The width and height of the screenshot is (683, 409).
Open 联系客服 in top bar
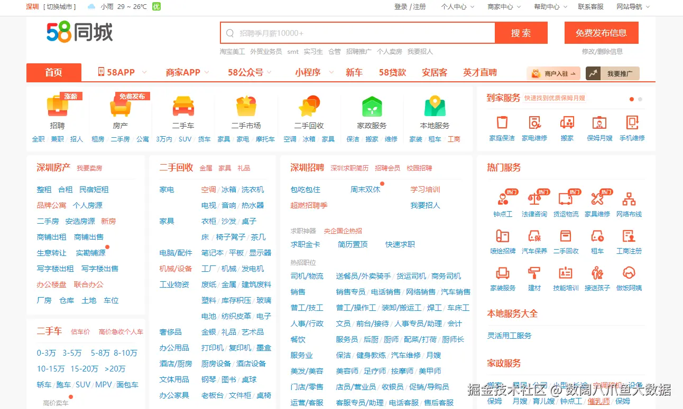[590, 7]
